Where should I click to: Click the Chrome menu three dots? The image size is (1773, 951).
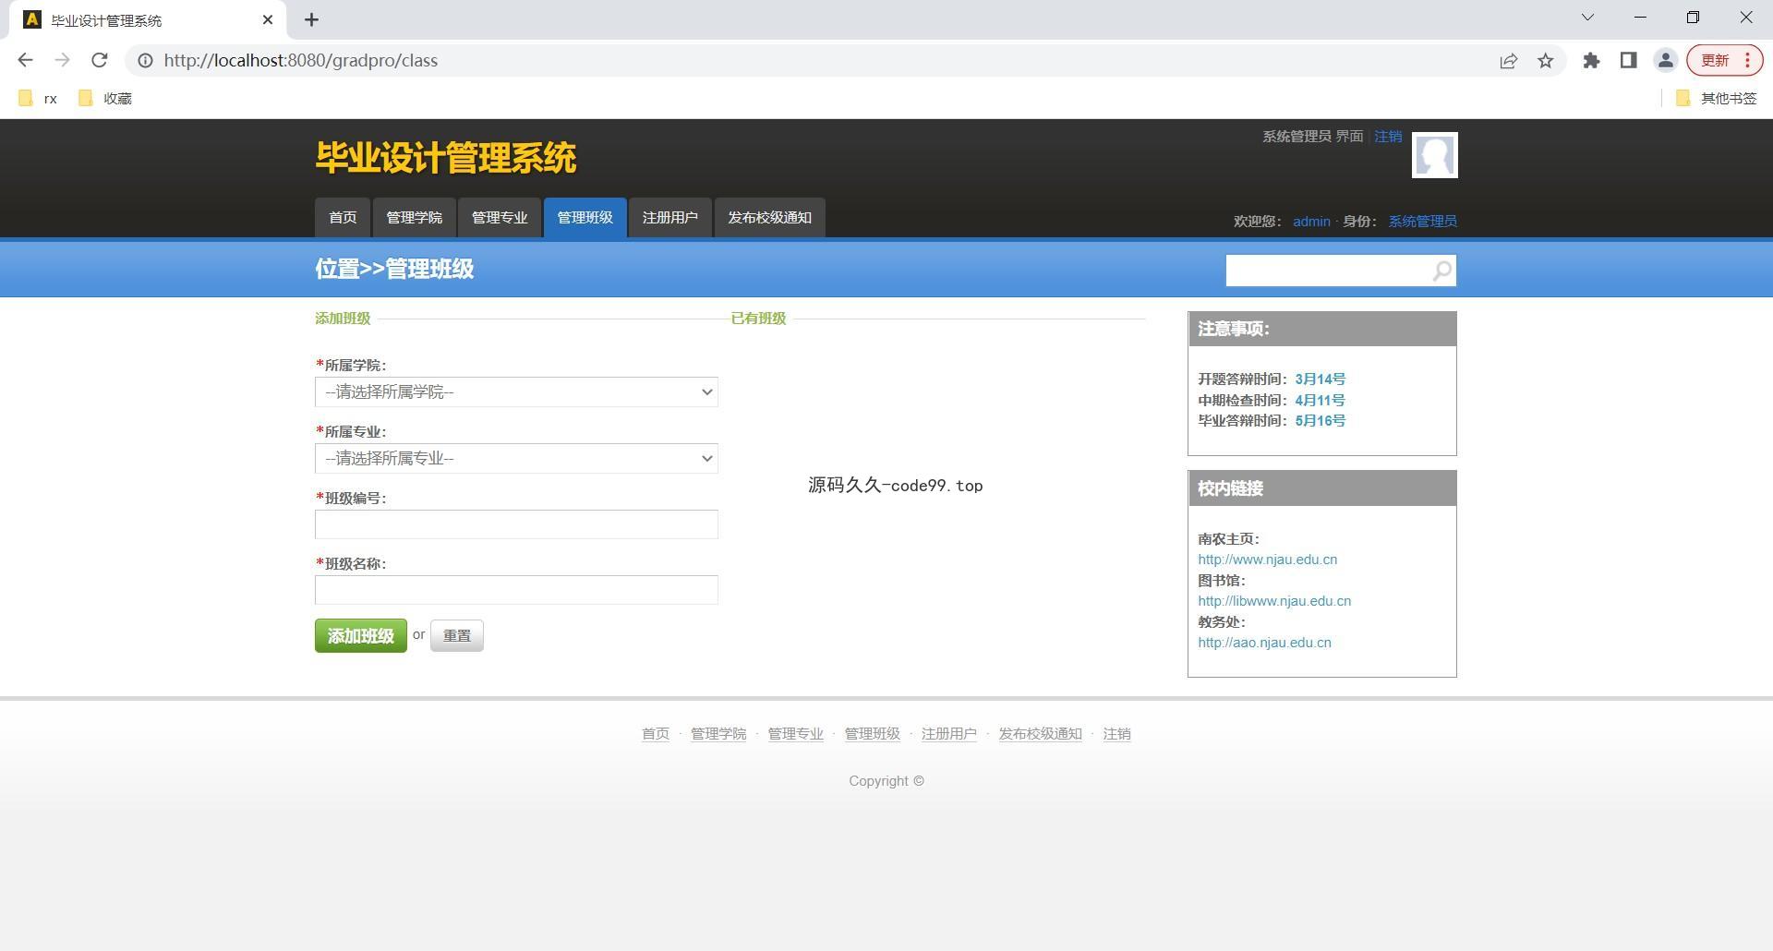[1747, 60]
